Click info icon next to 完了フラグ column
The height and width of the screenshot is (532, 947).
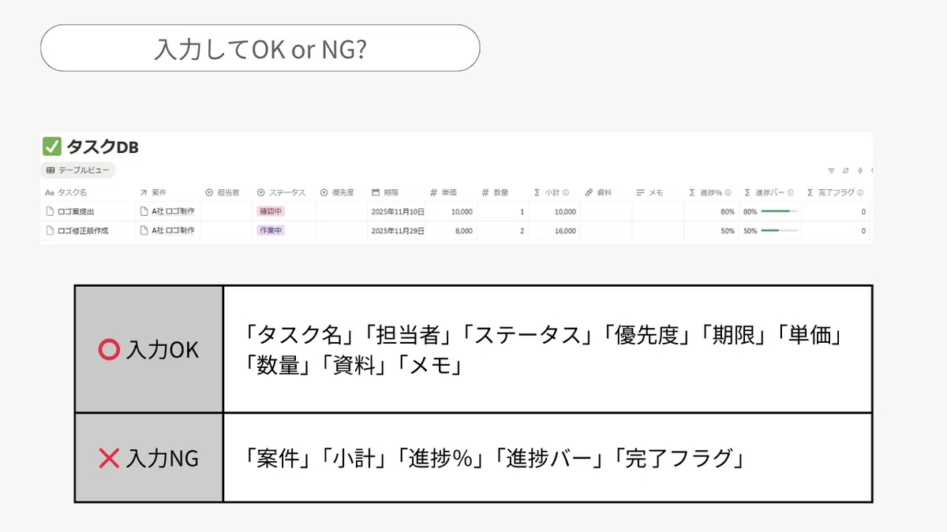point(860,192)
